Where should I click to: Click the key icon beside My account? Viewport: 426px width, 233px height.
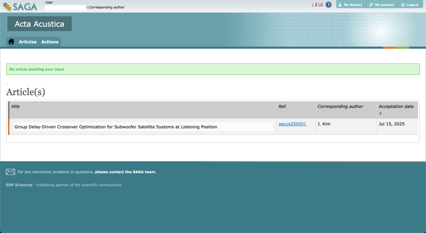371,5
